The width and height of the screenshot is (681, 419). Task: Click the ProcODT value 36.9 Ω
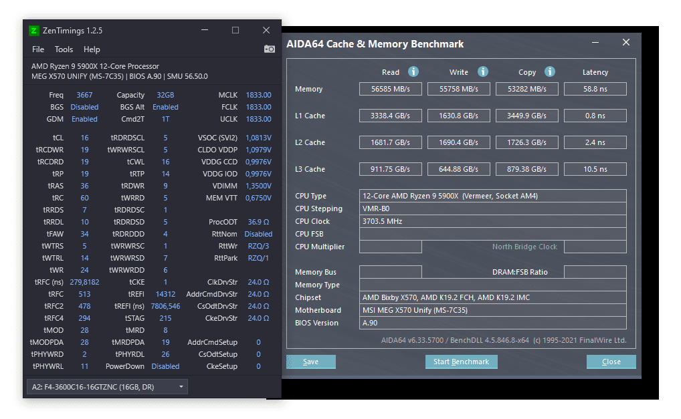(x=258, y=222)
